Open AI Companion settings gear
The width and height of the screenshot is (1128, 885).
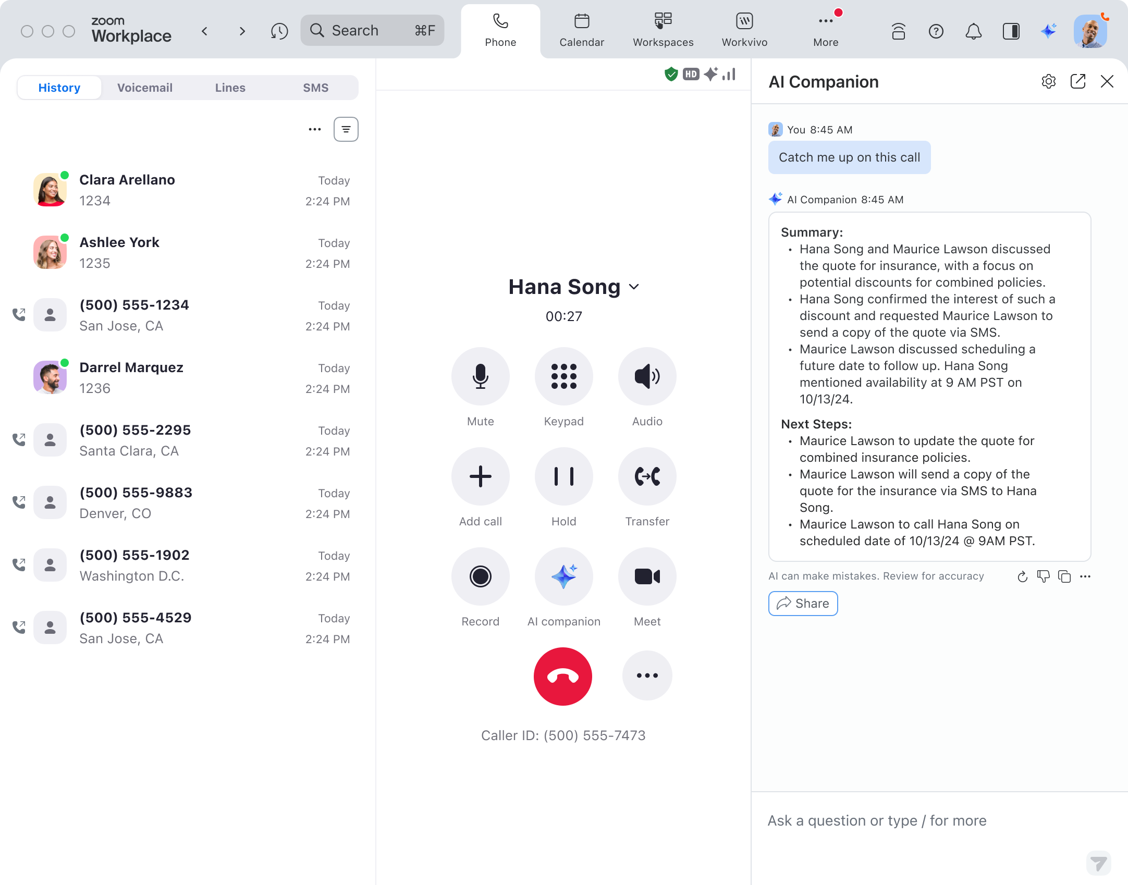tap(1048, 82)
